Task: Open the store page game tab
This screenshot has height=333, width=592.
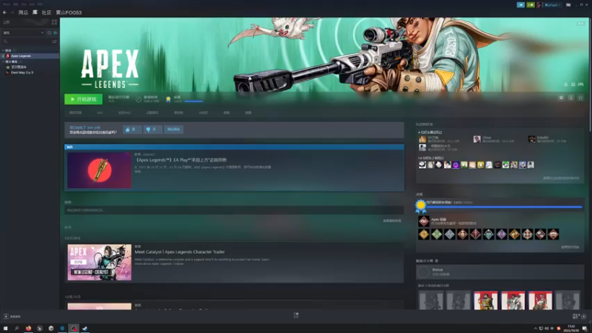Action: pos(75,112)
